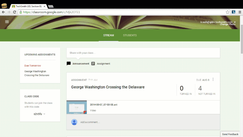
Task: Open the hamburger navigation menu
Action: pyautogui.click(x=7, y=22)
